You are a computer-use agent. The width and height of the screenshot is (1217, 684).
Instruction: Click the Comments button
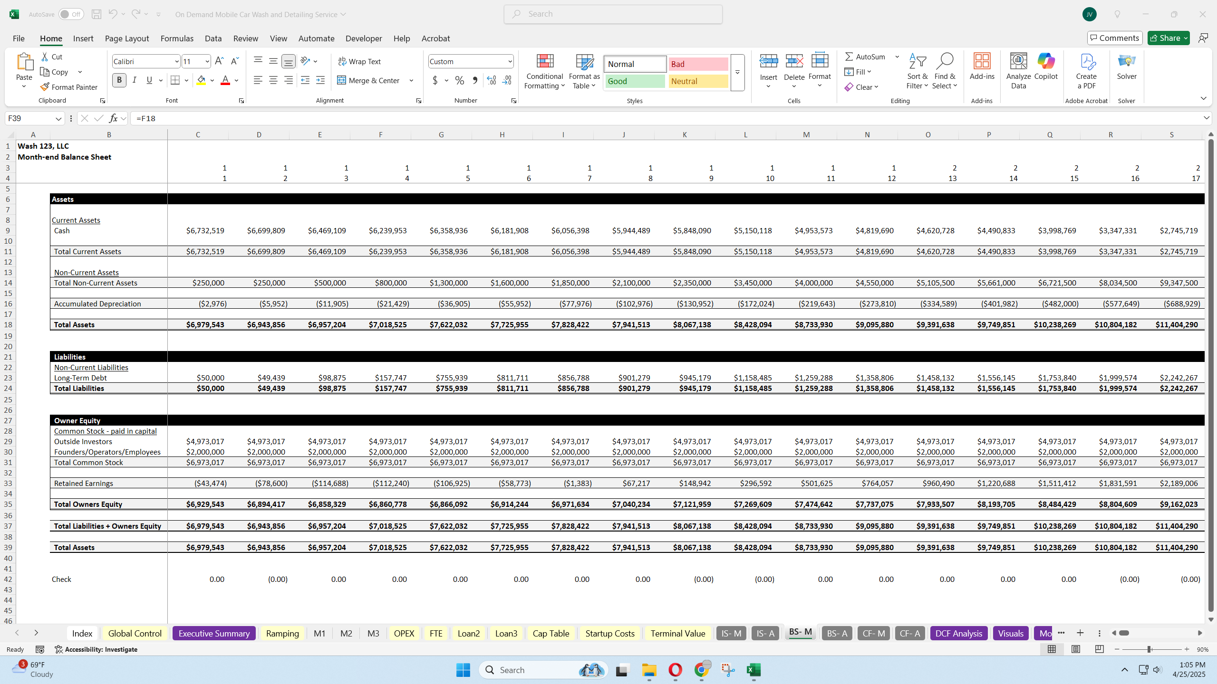[x=1114, y=38]
